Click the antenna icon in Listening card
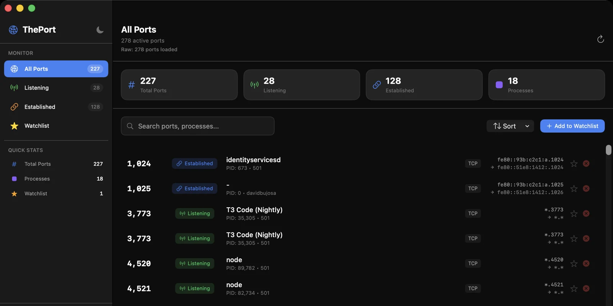This screenshot has height=306, width=613. click(x=254, y=85)
